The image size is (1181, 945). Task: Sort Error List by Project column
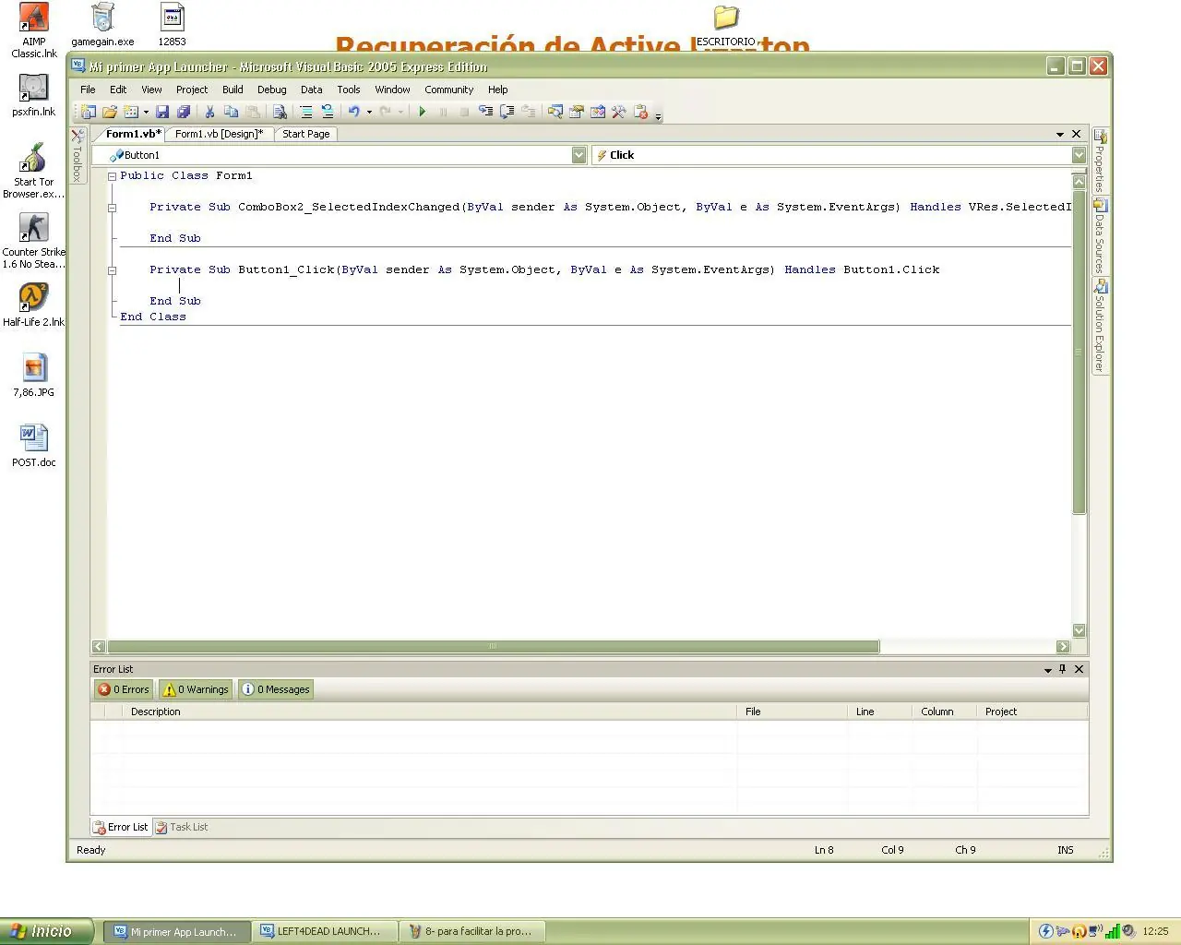1032,712
